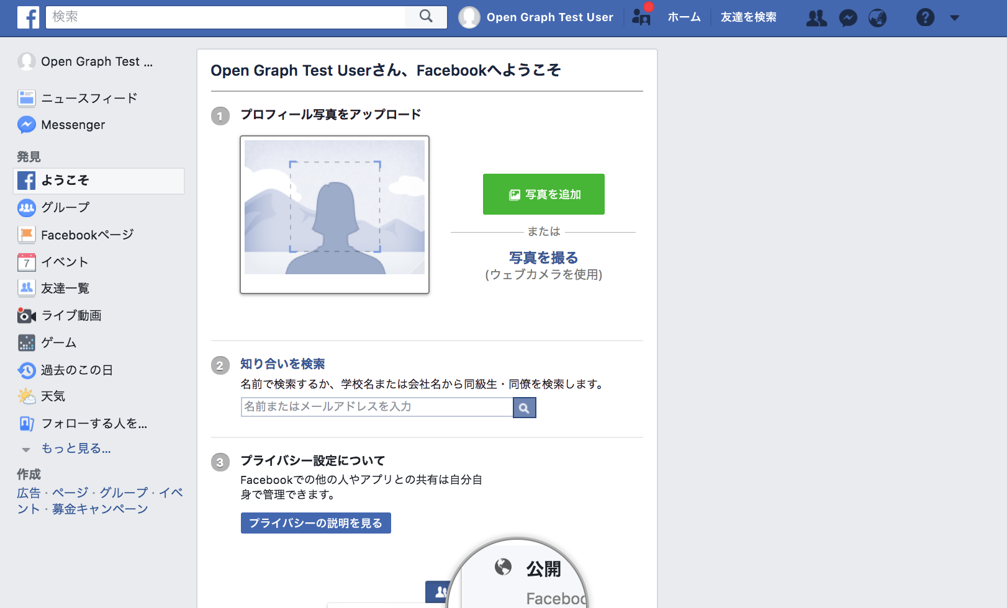Open the notifications globe icon
The width and height of the screenshot is (1007, 608).
pos(877,18)
